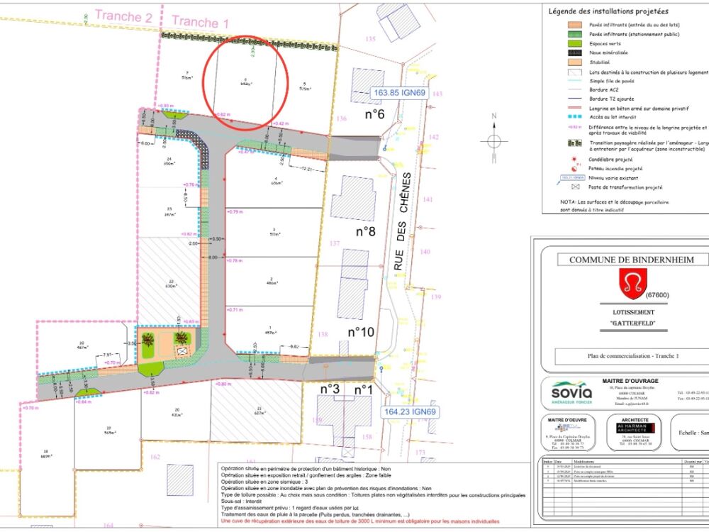Select the candélabre projeté symbol in the legend

pyautogui.click(x=574, y=159)
